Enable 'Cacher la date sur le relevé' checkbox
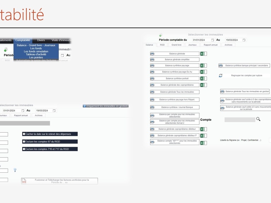271x203 pixels. [x=24, y=134]
